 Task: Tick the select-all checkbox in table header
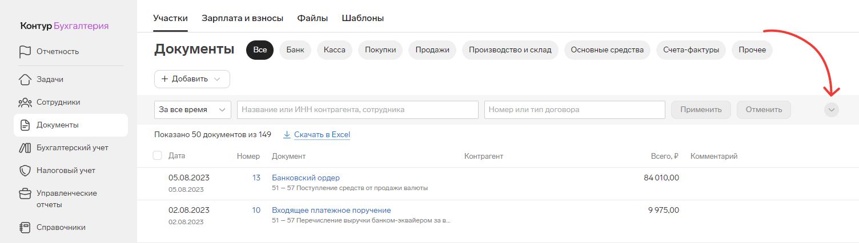click(158, 155)
